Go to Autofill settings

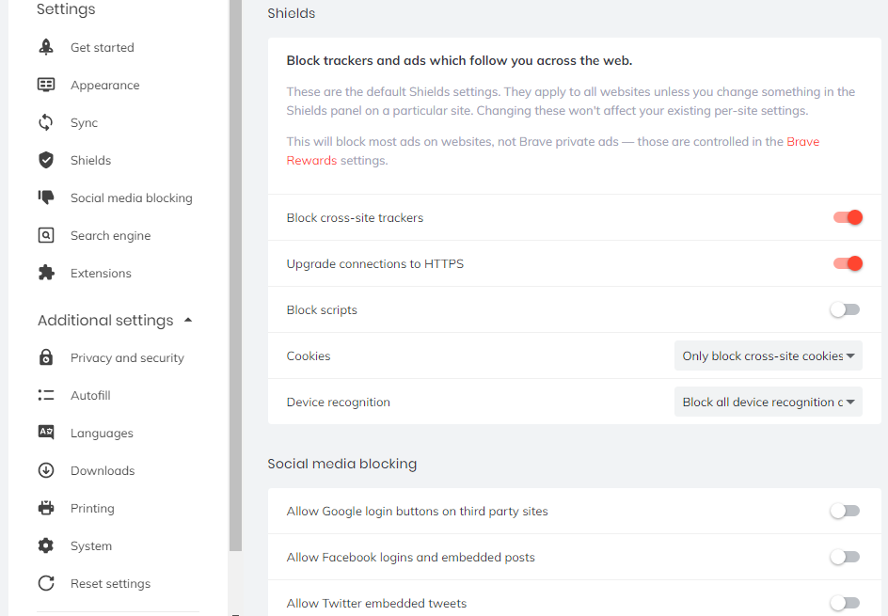tap(90, 395)
